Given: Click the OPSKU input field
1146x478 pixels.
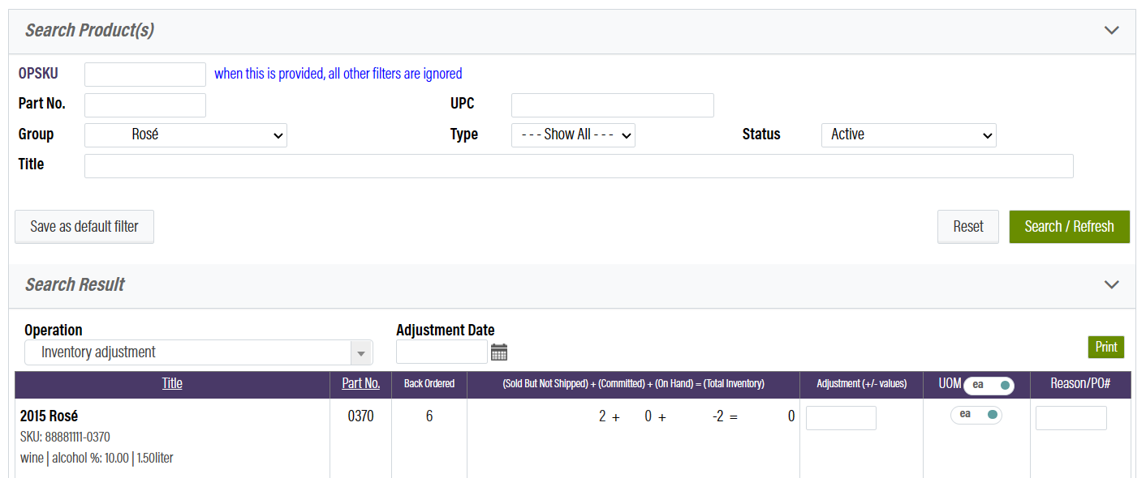Looking at the screenshot, I should click(x=144, y=74).
